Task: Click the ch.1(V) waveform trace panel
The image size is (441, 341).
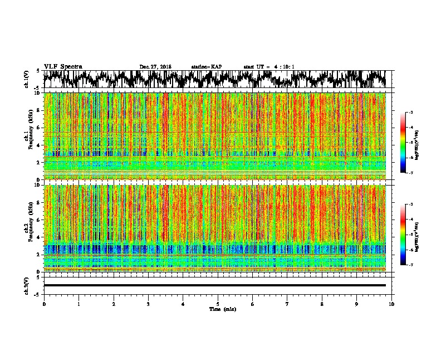Action: tap(217, 79)
